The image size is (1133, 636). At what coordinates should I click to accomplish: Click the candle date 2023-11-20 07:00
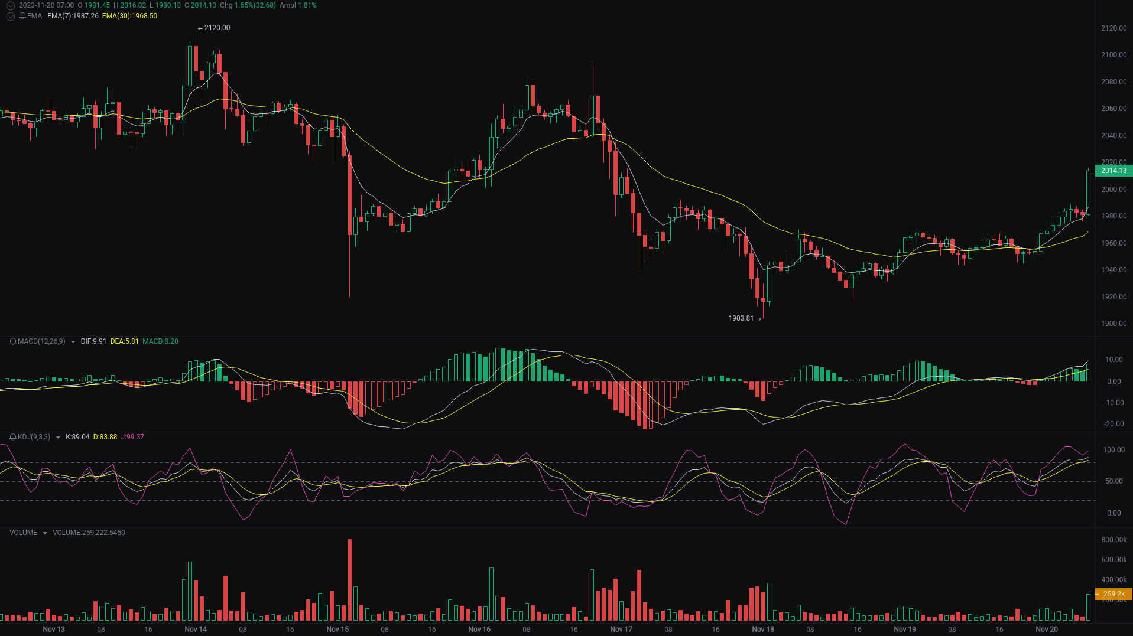[x=46, y=5]
